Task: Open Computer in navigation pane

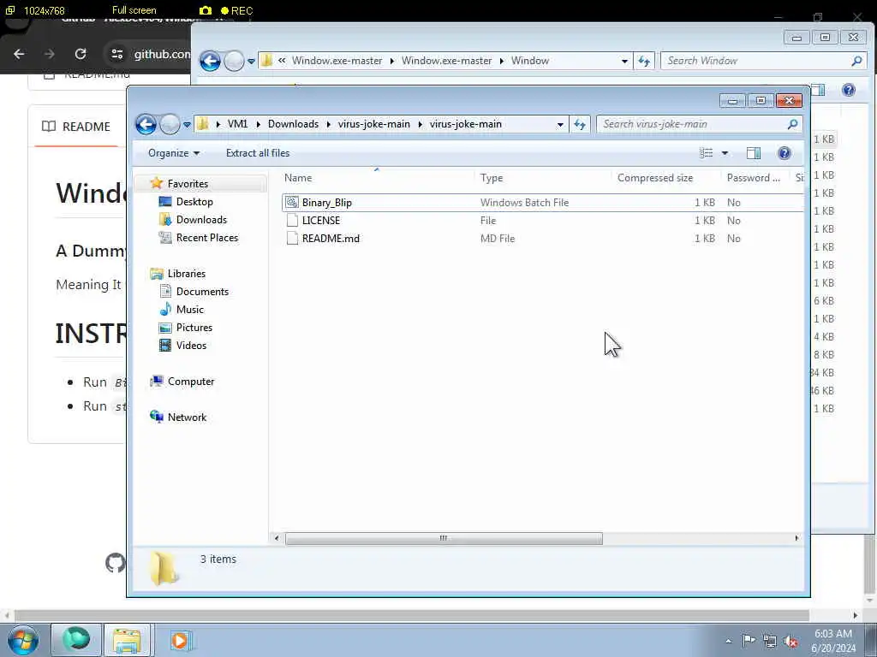Action: pyautogui.click(x=191, y=382)
